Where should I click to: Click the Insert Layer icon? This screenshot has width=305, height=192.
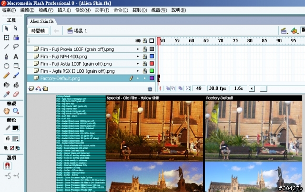tap(31, 89)
